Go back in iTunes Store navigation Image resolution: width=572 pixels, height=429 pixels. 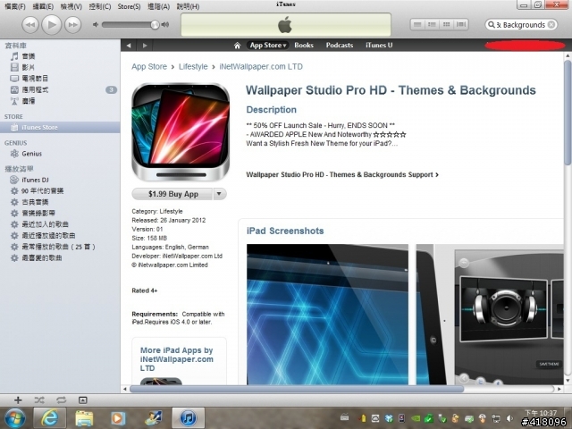[129, 46]
